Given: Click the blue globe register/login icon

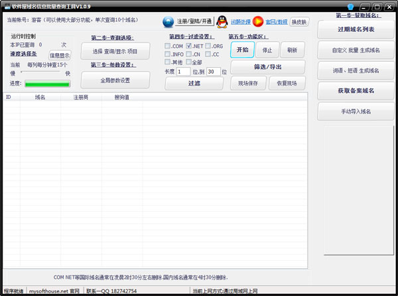Looking at the screenshot, I should (x=168, y=21).
